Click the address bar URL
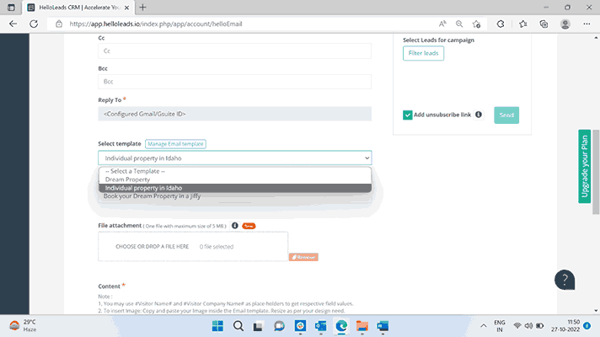The width and height of the screenshot is (600, 337). tap(156, 24)
